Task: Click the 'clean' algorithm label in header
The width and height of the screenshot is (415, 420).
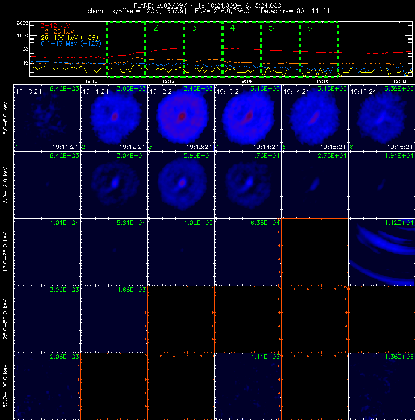Action: 95,11
